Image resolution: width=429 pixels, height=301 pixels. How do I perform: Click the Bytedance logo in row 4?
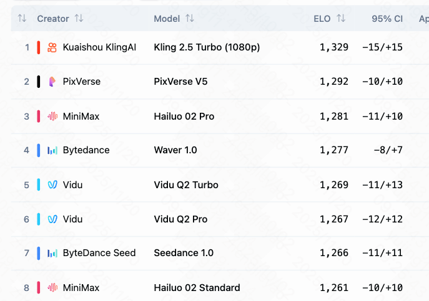tap(52, 150)
